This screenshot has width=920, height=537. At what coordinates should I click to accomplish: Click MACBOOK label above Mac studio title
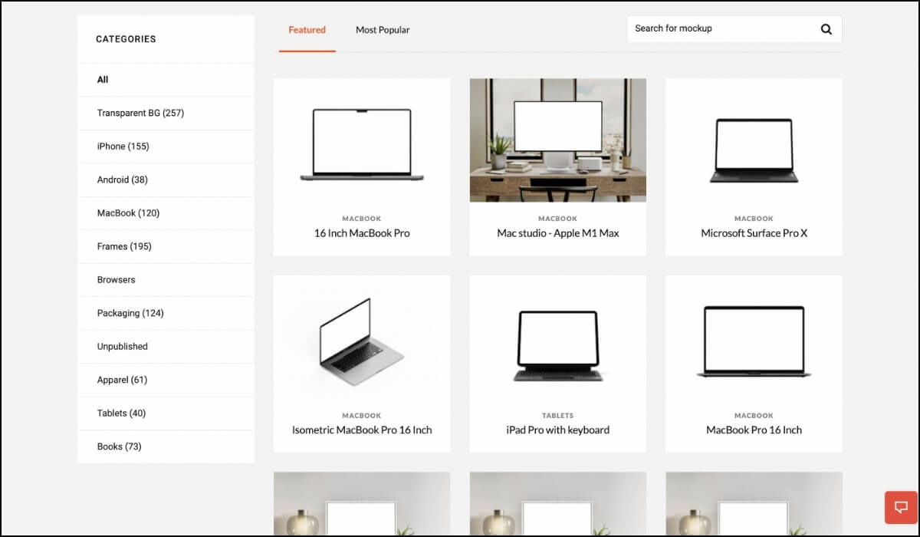tap(558, 219)
